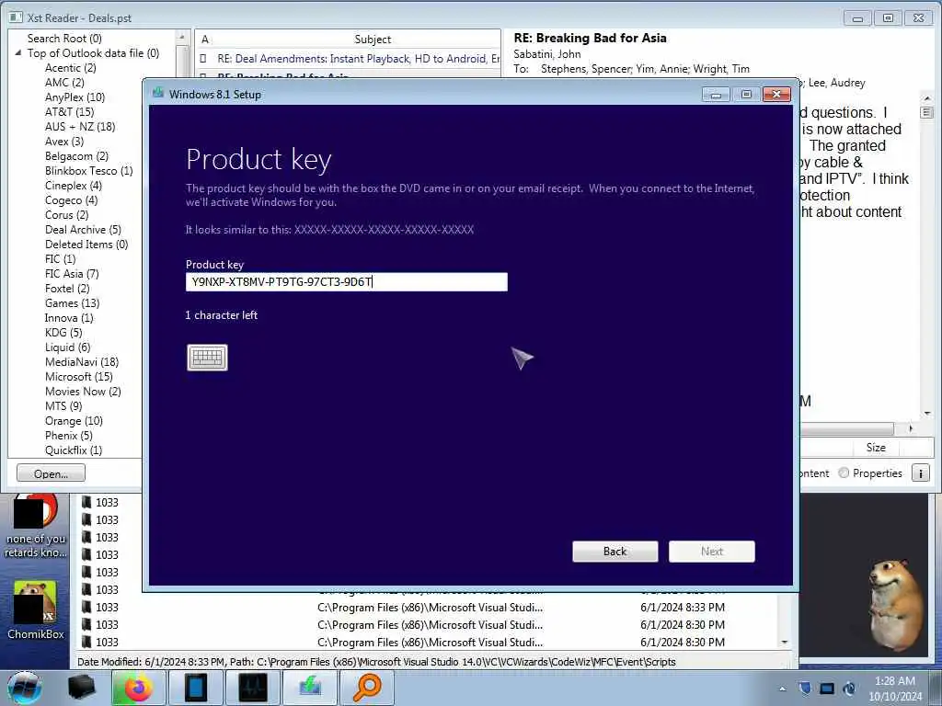Screen dimensions: 942x706
Task: Open ChomikBox desktop shortcut
Action: pyautogui.click(x=36, y=610)
